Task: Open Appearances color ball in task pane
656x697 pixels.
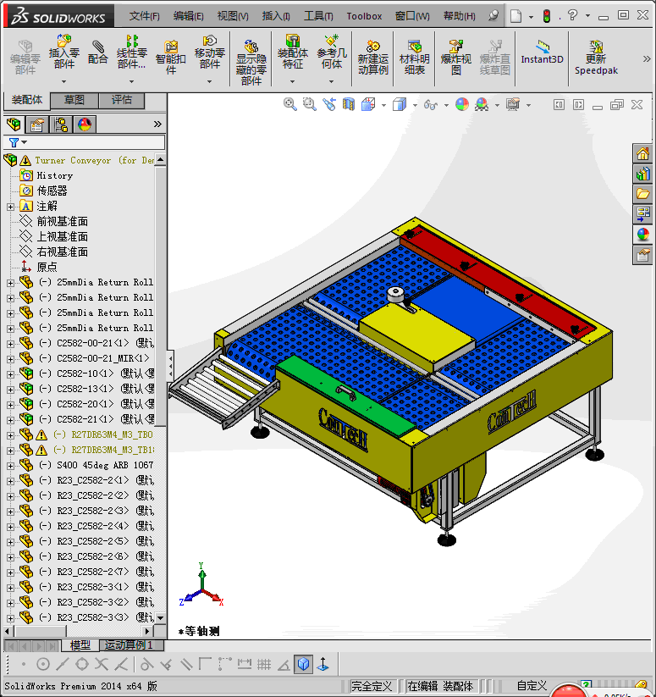Action: [x=642, y=235]
